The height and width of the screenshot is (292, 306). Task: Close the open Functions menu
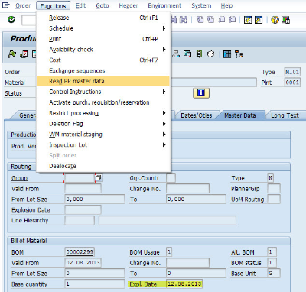pyautogui.click(x=53, y=5)
